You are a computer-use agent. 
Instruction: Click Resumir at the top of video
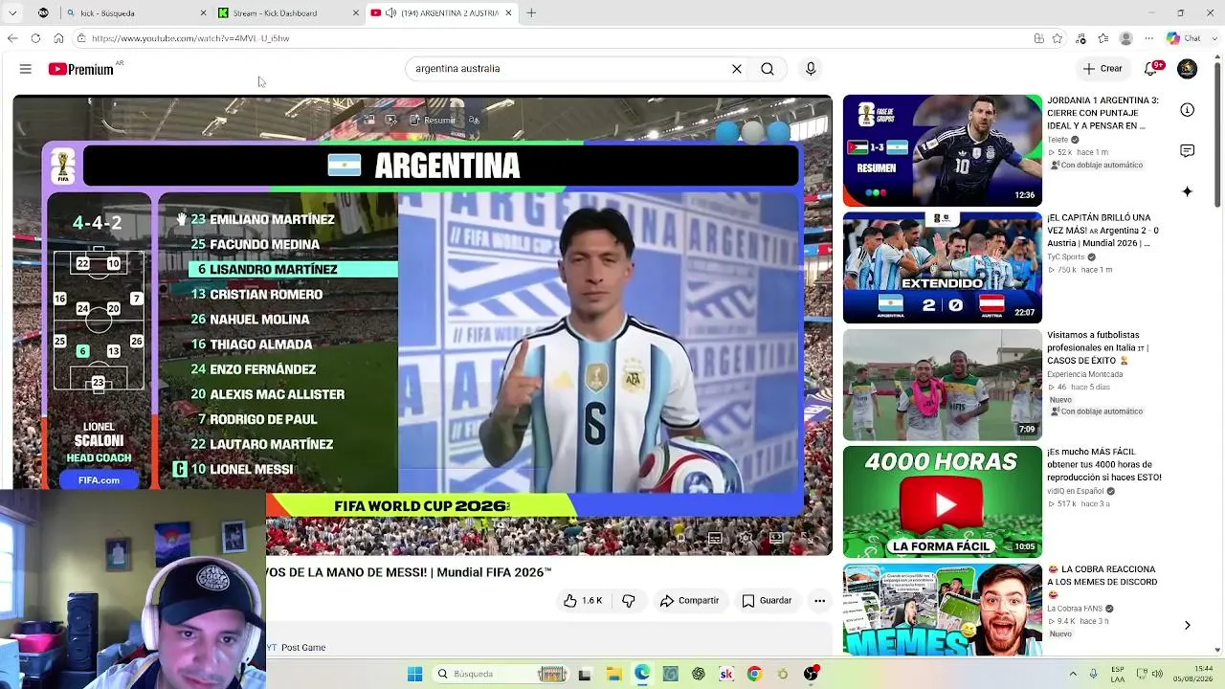click(433, 121)
